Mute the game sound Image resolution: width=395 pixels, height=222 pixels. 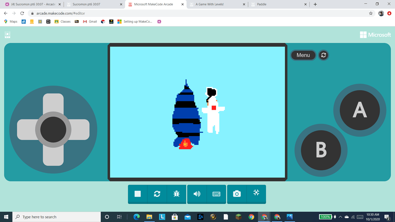(x=197, y=194)
